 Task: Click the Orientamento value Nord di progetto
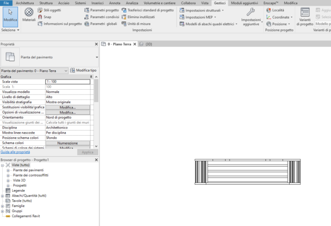coord(68,118)
